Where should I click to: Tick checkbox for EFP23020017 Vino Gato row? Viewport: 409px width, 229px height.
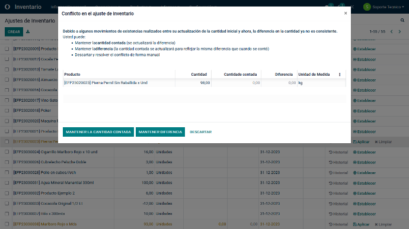click(7, 101)
